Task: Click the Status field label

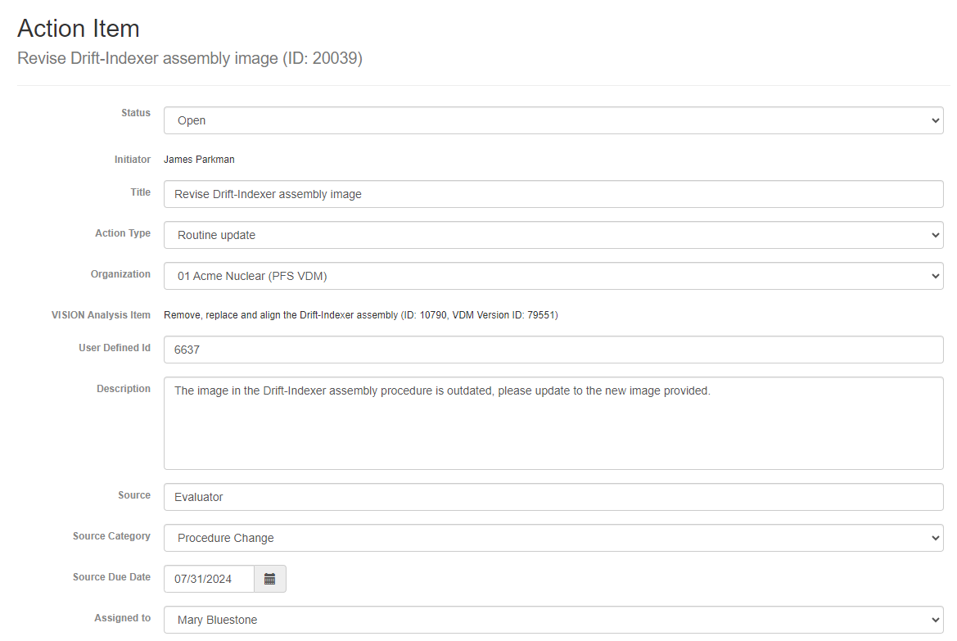Action: click(136, 113)
